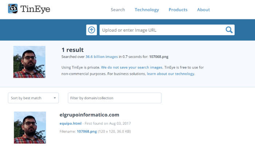This screenshot has height=146, width=255.
Task: Open the Technology menu item
Action: [147, 10]
